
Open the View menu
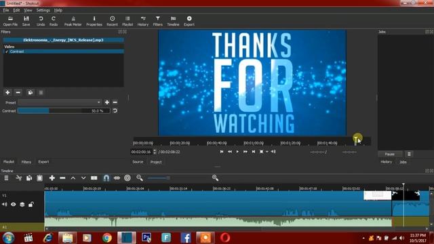[x=28, y=10]
